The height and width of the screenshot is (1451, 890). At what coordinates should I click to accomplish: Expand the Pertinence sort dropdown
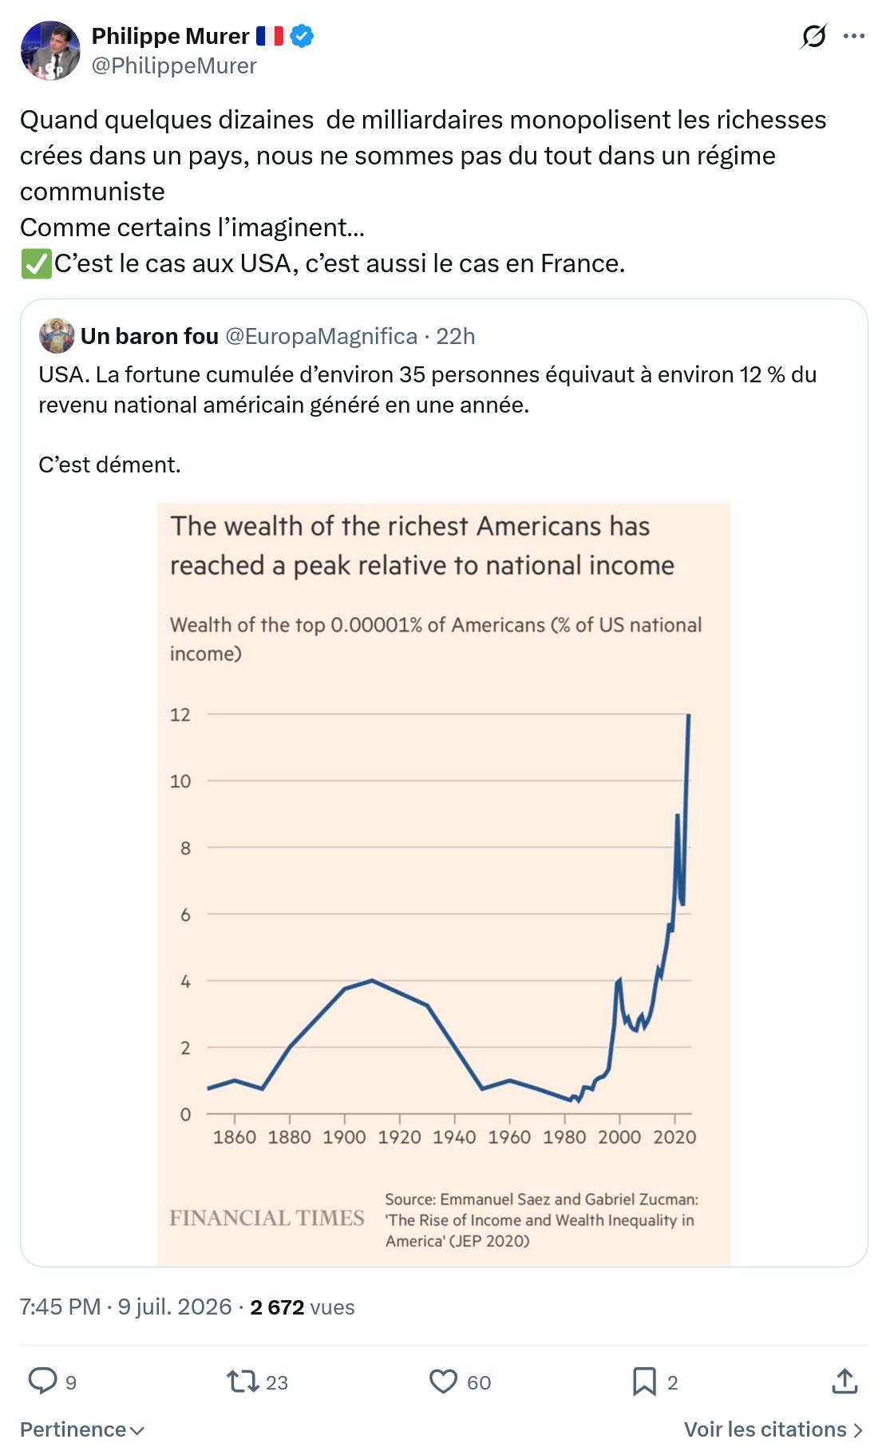(x=82, y=1429)
